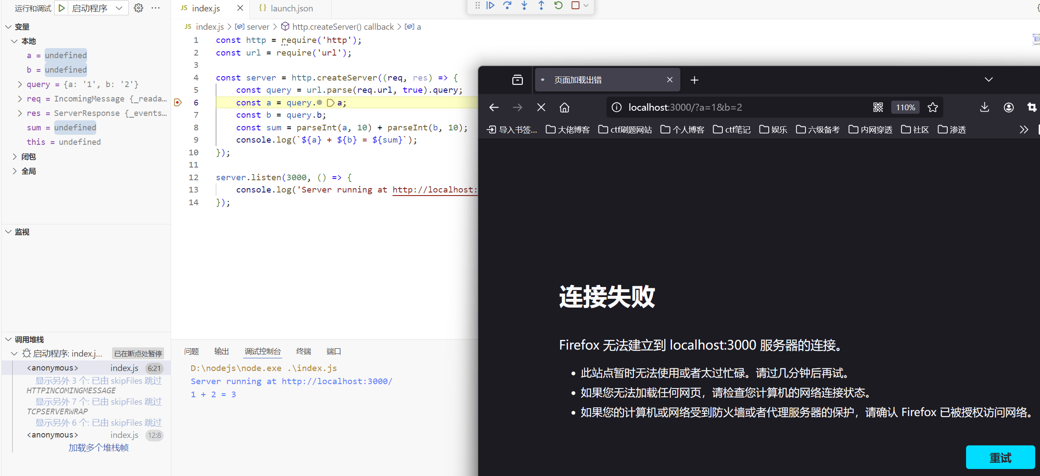Open dropdown next to debug Stop button

586,6
